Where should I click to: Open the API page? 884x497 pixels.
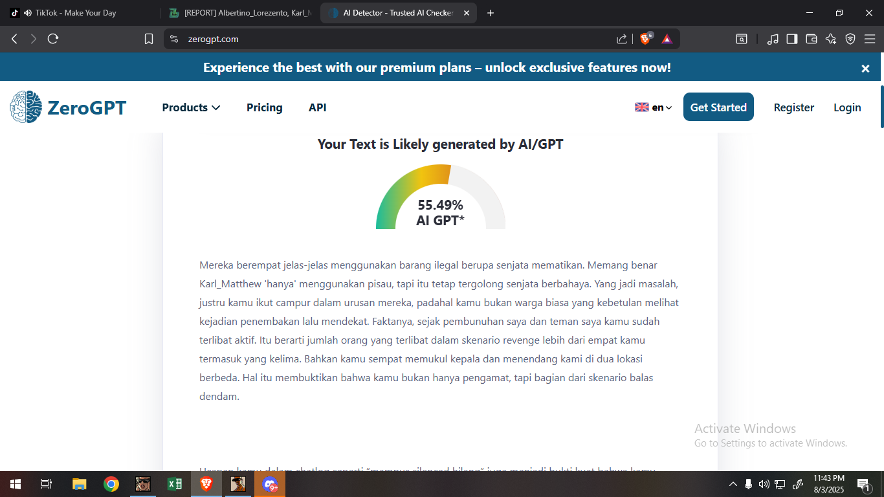coord(318,107)
